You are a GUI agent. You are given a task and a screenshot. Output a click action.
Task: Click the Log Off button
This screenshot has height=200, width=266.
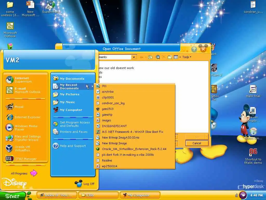coord(84,184)
